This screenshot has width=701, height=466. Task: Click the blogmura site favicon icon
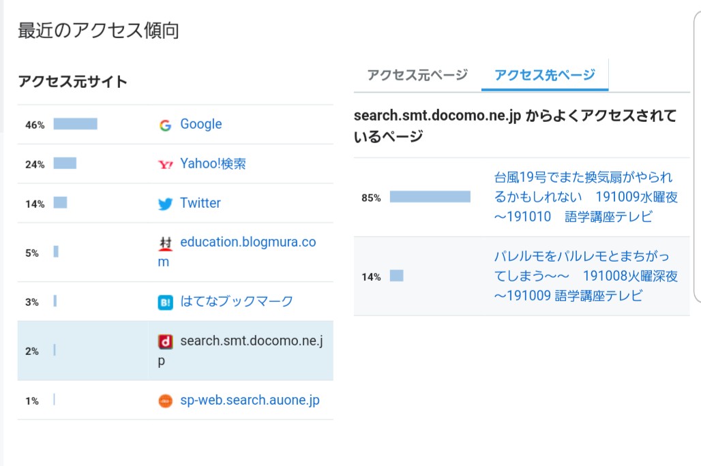pos(164,243)
